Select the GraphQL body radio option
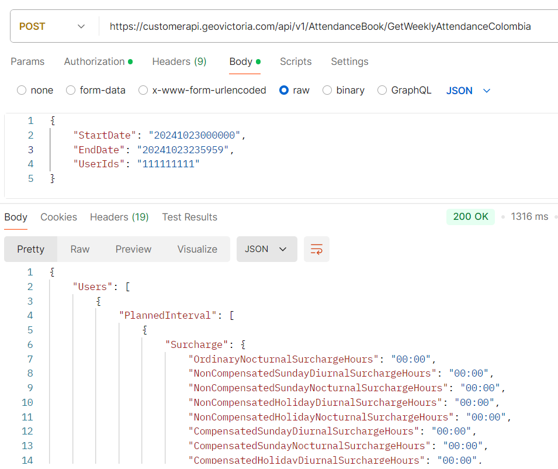The image size is (558, 469). click(382, 90)
